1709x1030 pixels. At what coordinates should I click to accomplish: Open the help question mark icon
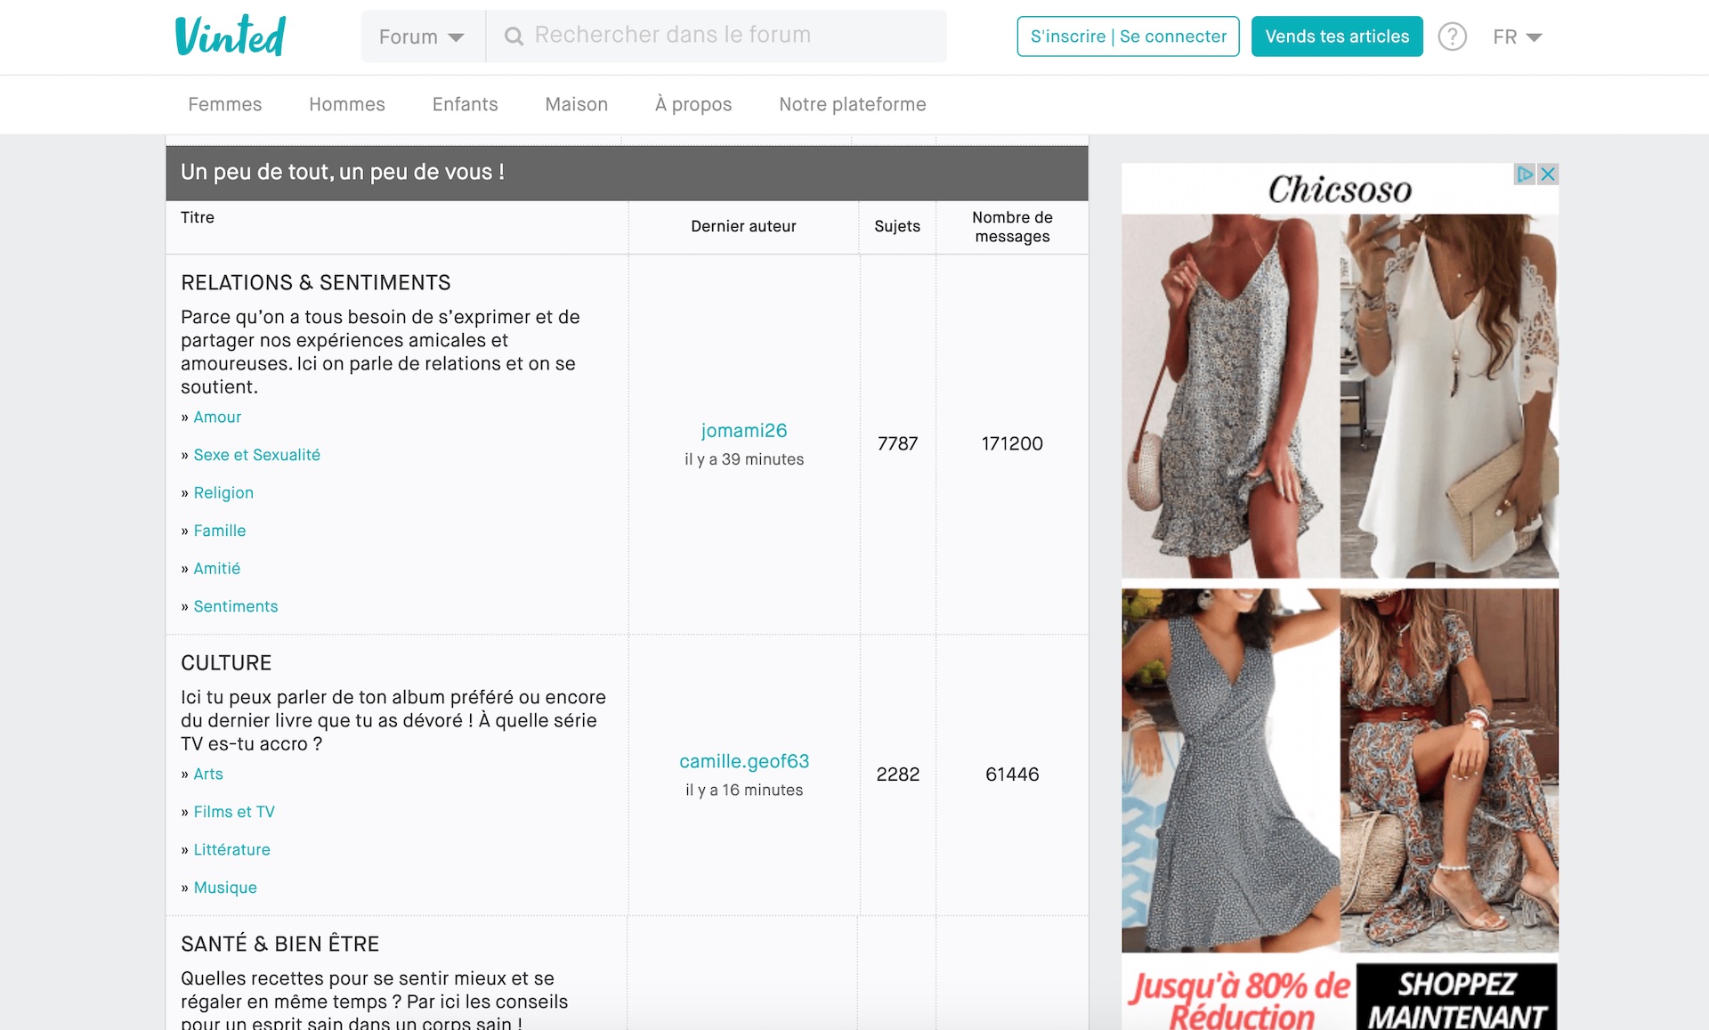click(1452, 36)
